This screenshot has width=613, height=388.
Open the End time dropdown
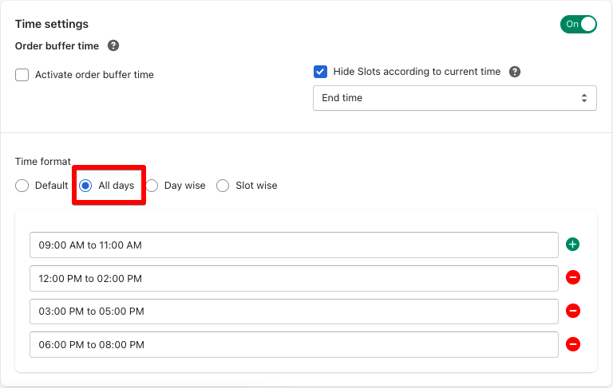pyautogui.click(x=454, y=98)
